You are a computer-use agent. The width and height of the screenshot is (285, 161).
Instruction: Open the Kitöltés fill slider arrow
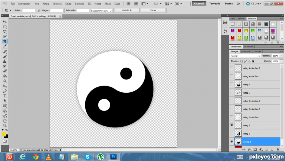pos(281,61)
